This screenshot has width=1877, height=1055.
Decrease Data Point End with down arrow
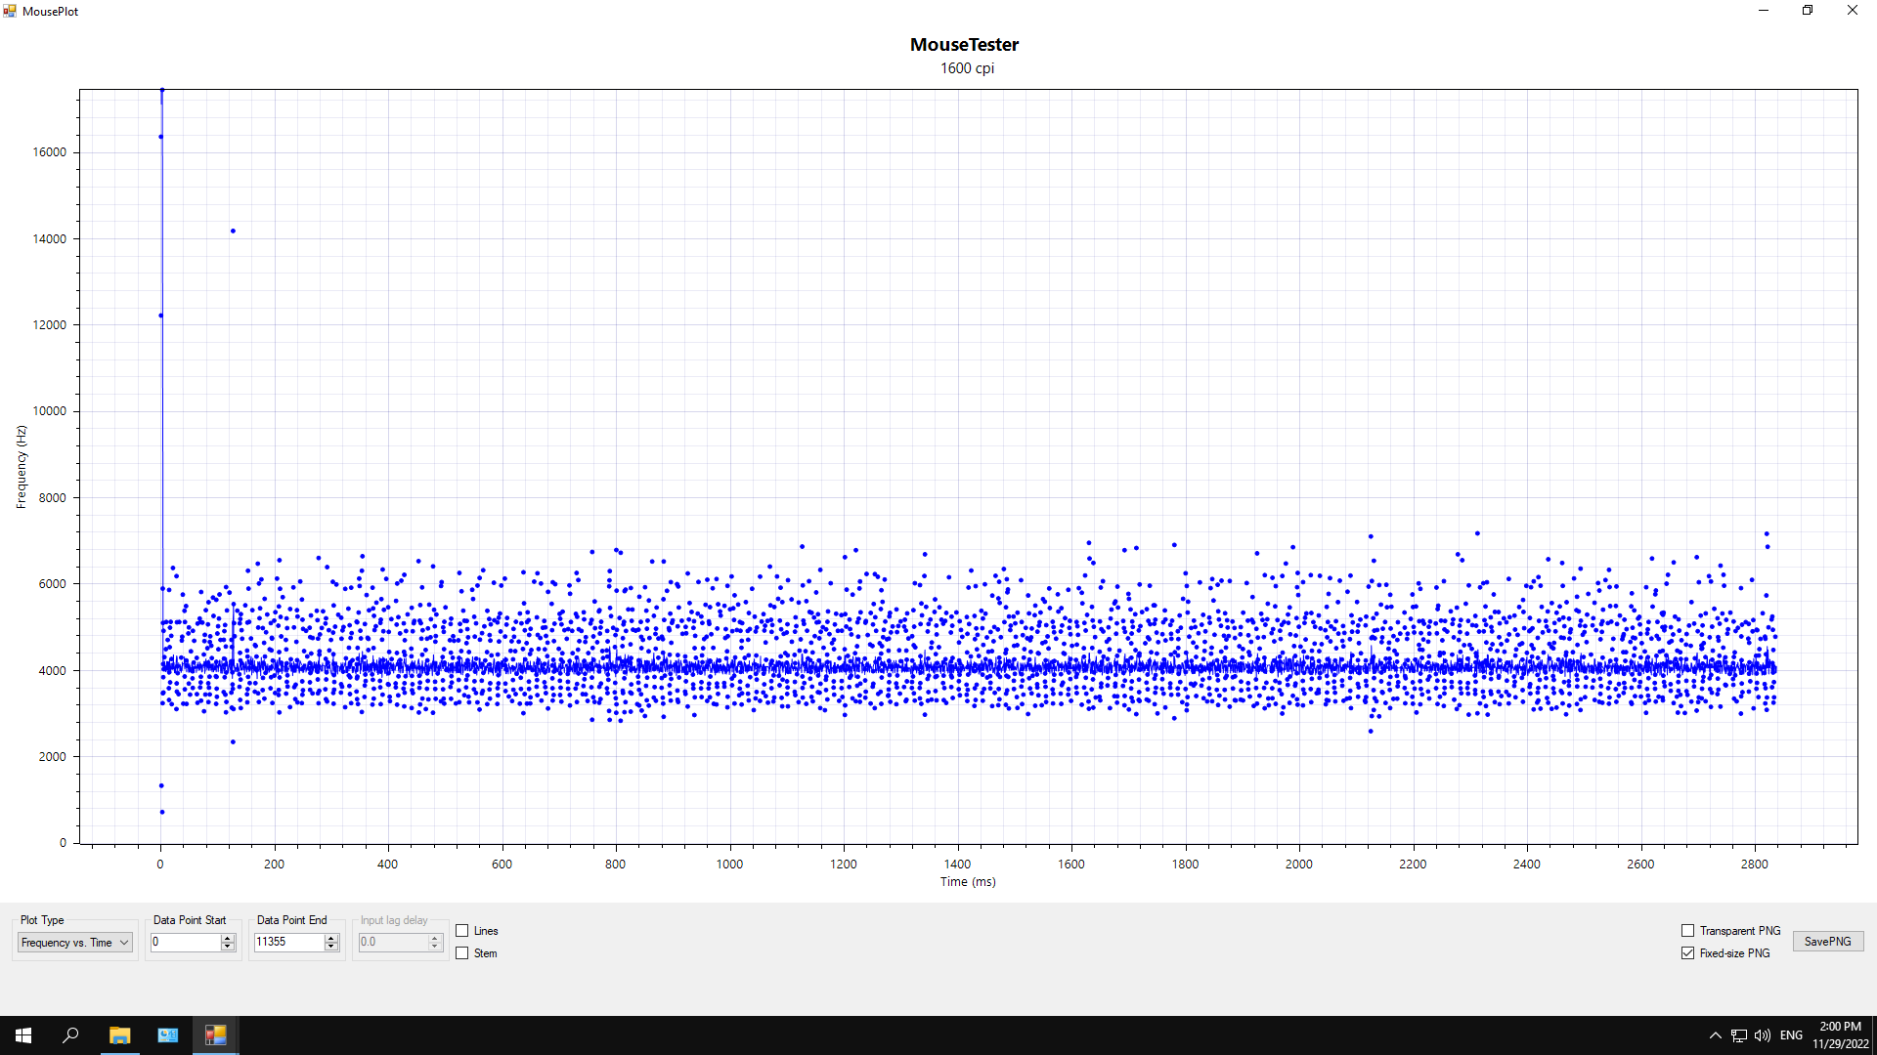pos(331,948)
